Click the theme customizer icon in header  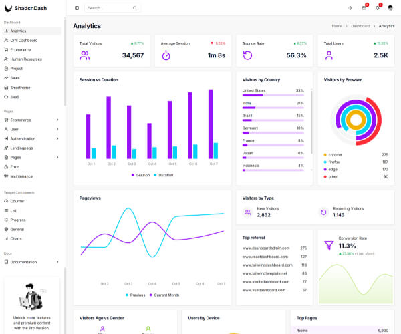point(350,8)
